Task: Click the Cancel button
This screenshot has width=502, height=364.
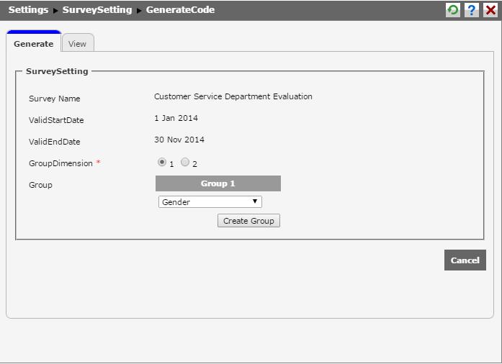Action: [x=465, y=260]
